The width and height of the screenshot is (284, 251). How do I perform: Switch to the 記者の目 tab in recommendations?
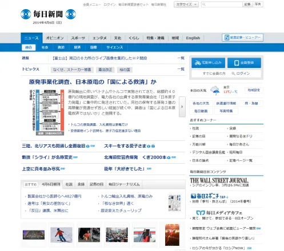point(97,184)
